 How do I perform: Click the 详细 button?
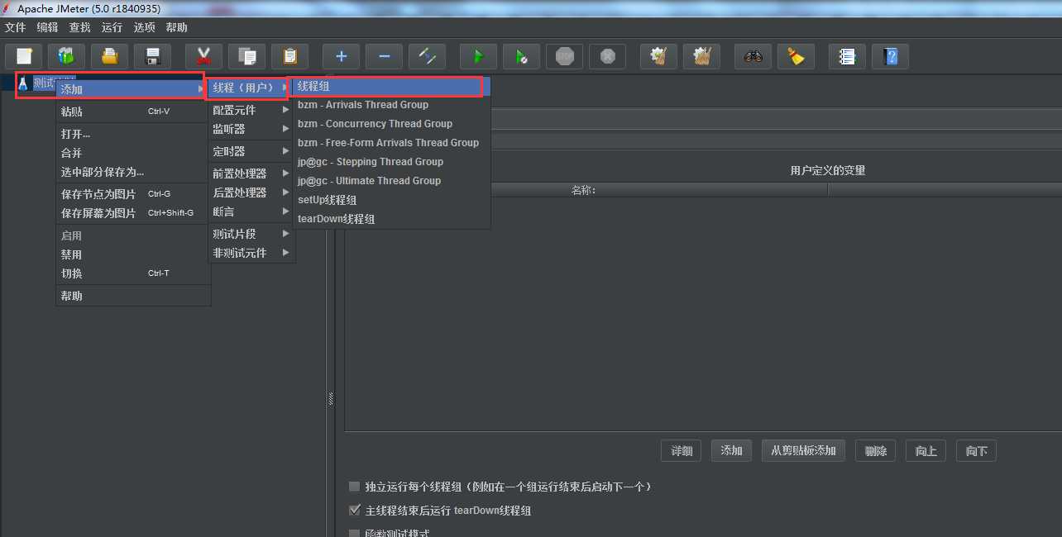click(682, 451)
